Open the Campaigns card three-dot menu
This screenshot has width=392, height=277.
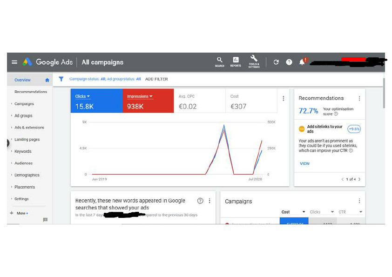359,201
